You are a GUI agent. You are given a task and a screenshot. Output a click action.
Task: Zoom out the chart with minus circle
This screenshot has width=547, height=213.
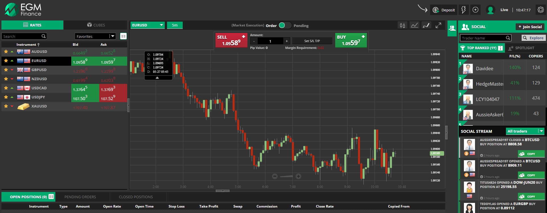pos(275,176)
